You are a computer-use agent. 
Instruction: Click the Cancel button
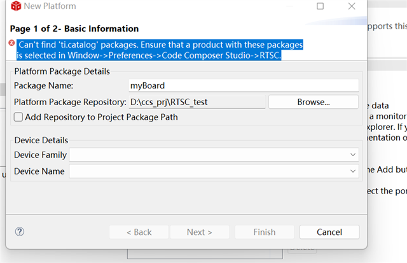pyautogui.click(x=329, y=232)
